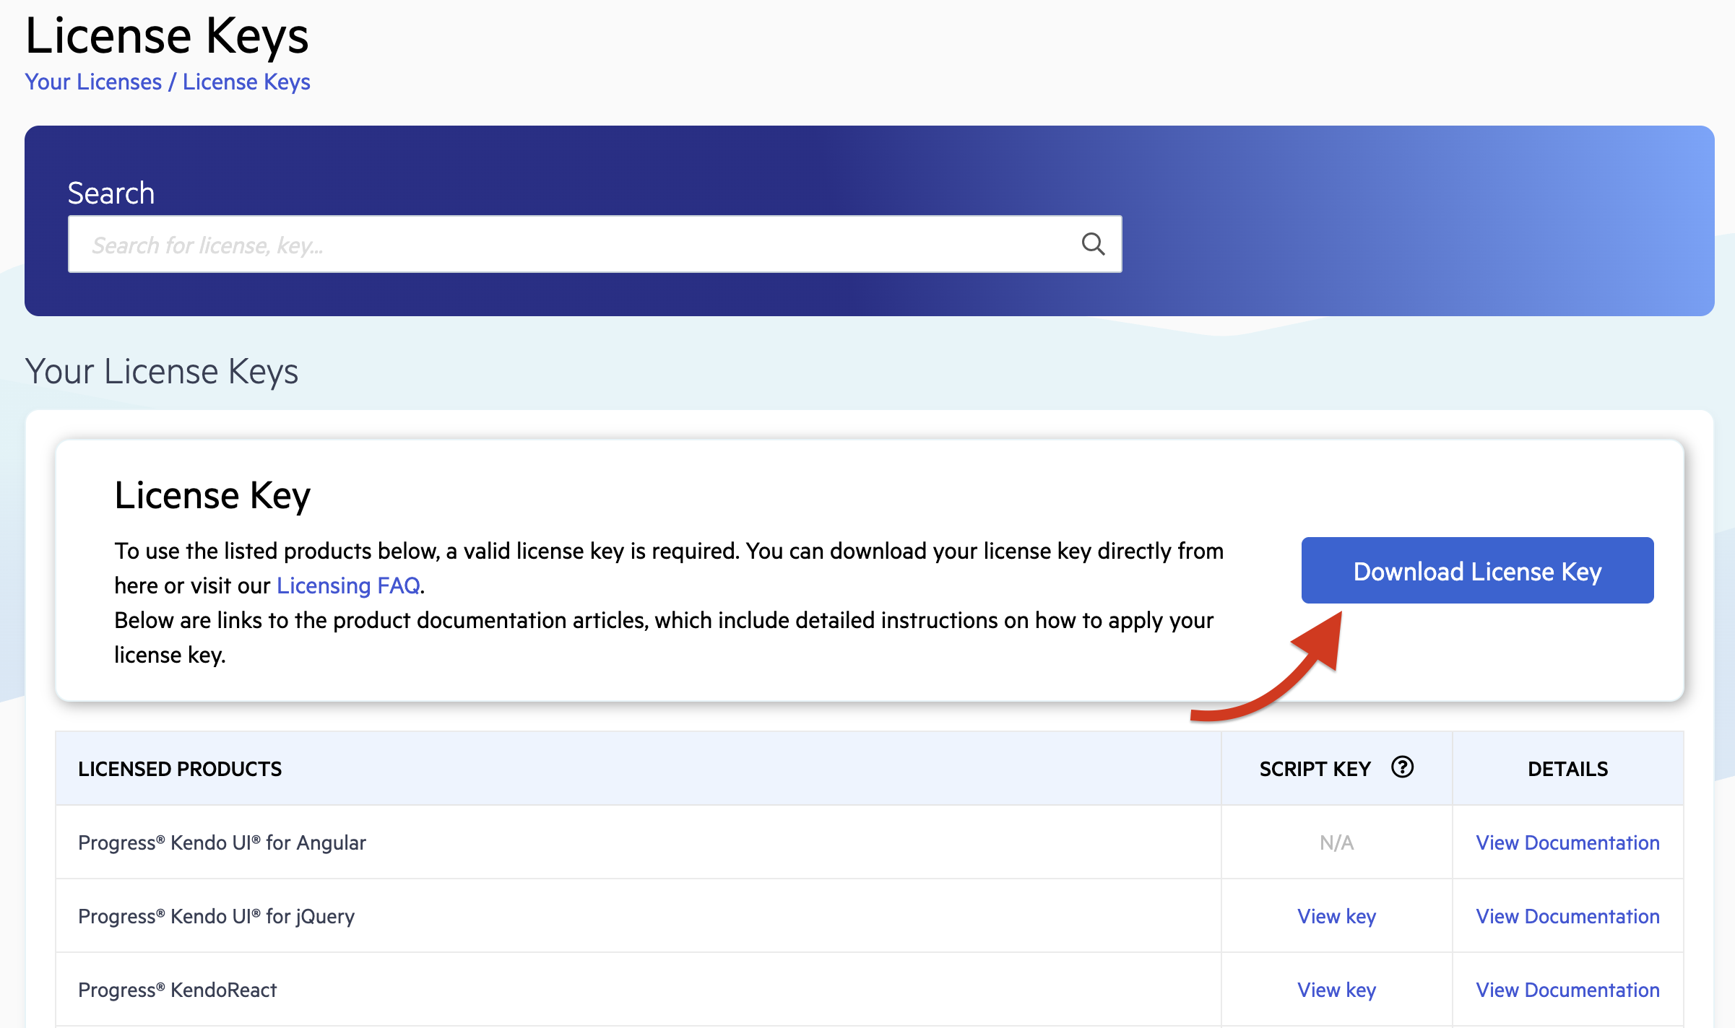View key for Progress KendoReact
The image size is (1735, 1028).
tap(1336, 990)
